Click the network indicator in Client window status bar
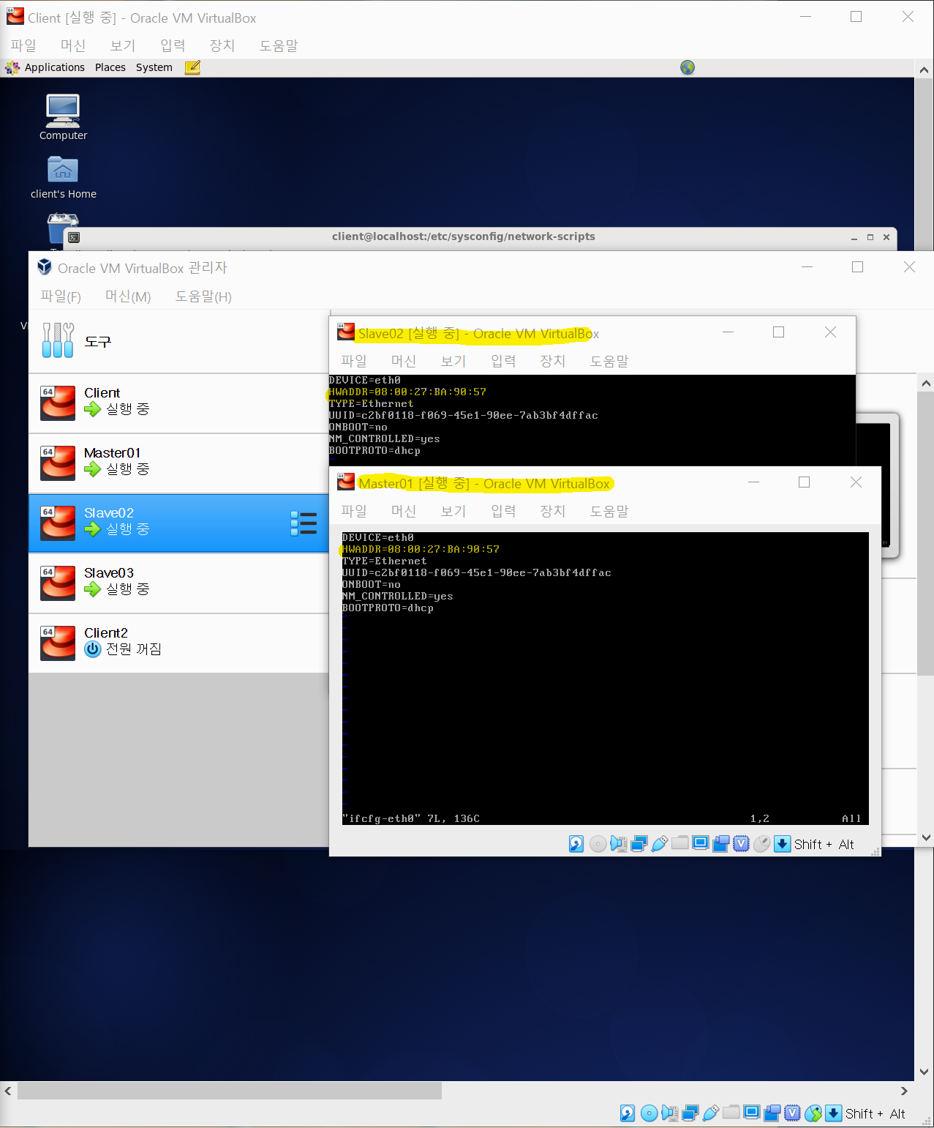934x1128 pixels. [x=690, y=1113]
